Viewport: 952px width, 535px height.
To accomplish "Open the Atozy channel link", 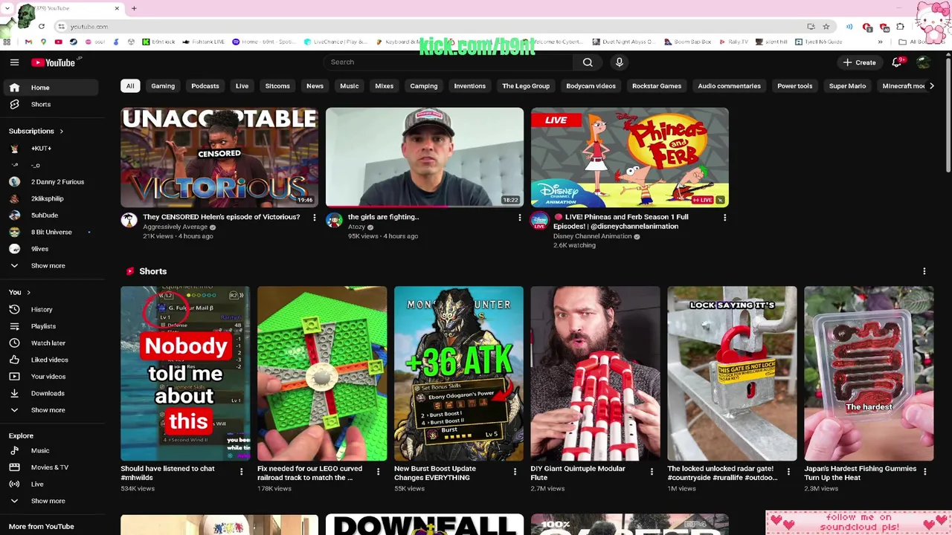I will tap(356, 227).
